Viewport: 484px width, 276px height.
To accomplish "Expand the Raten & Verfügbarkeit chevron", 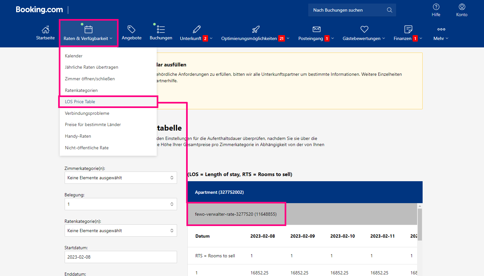I will tap(111, 38).
